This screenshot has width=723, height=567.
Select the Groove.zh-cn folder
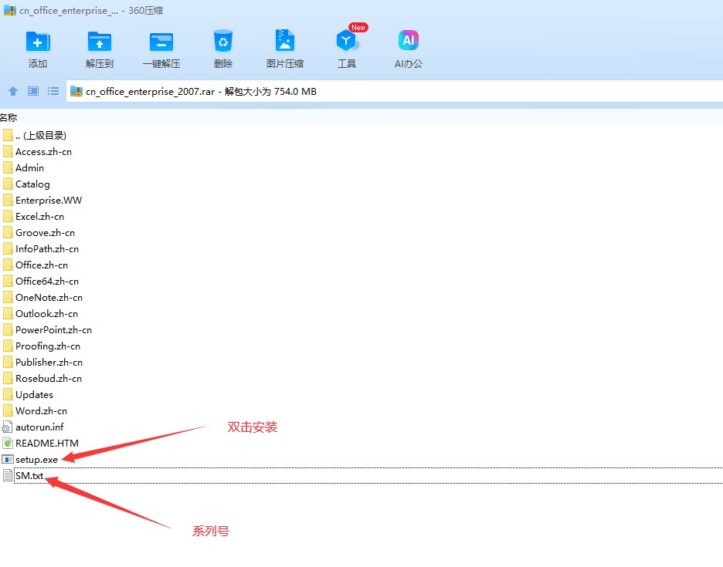(39, 233)
